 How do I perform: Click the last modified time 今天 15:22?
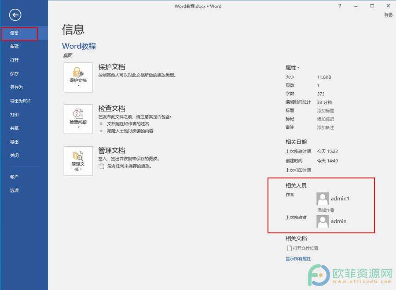(327, 151)
